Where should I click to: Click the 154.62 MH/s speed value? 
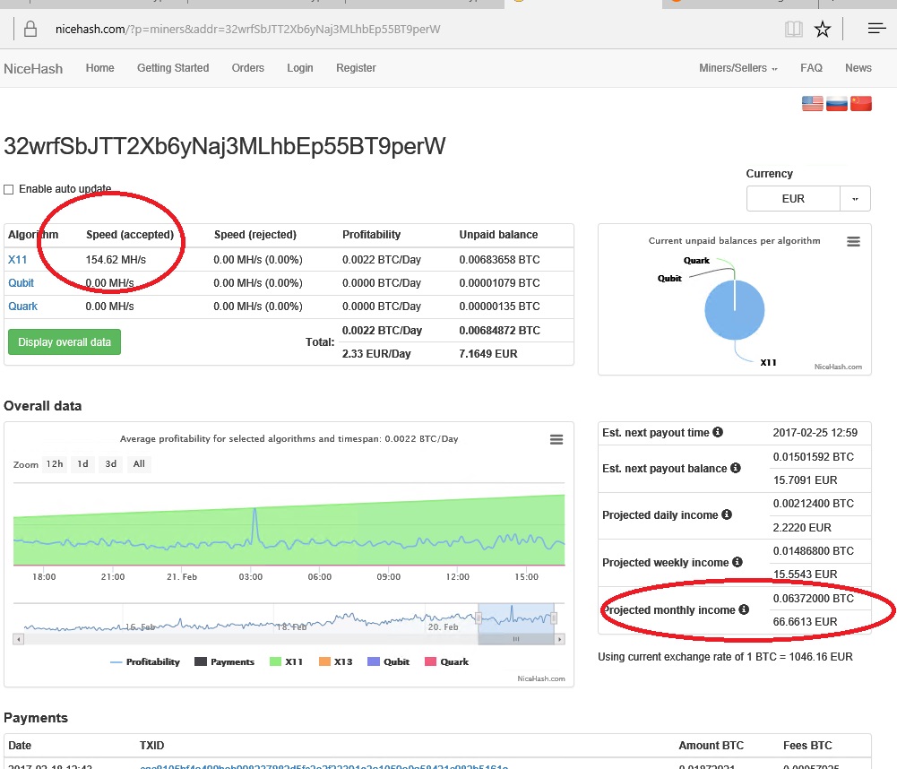pyautogui.click(x=116, y=260)
